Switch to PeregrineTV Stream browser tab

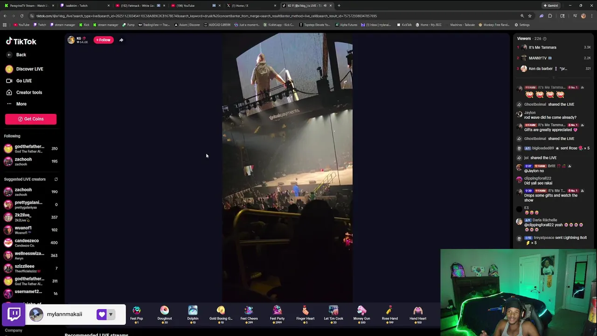point(29,6)
